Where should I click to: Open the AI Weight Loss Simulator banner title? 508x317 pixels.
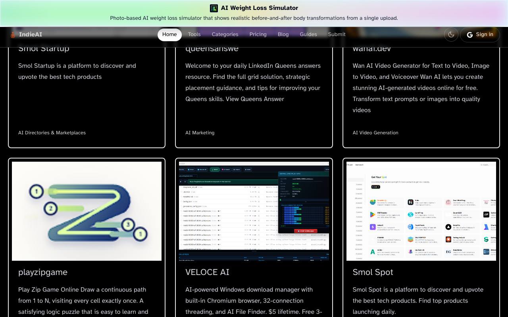260,8
